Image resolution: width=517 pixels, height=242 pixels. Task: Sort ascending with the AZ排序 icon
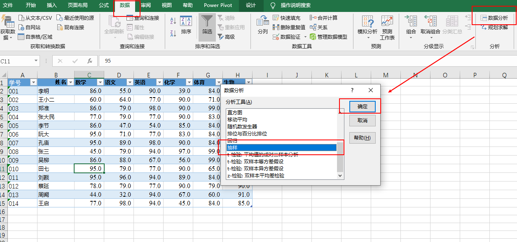pyautogui.click(x=173, y=20)
